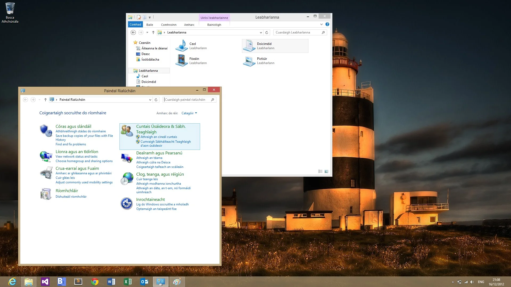
Task: Expand the Explorer ribbon with chevron
Action: (x=322, y=24)
